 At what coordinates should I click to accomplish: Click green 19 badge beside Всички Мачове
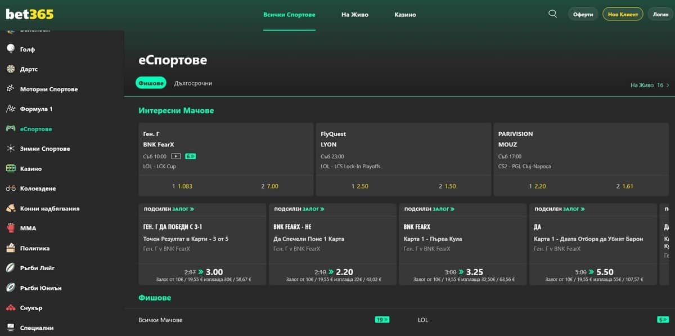tap(382, 320)
